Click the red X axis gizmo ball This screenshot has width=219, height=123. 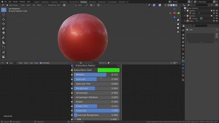click(x=175, y=13)
